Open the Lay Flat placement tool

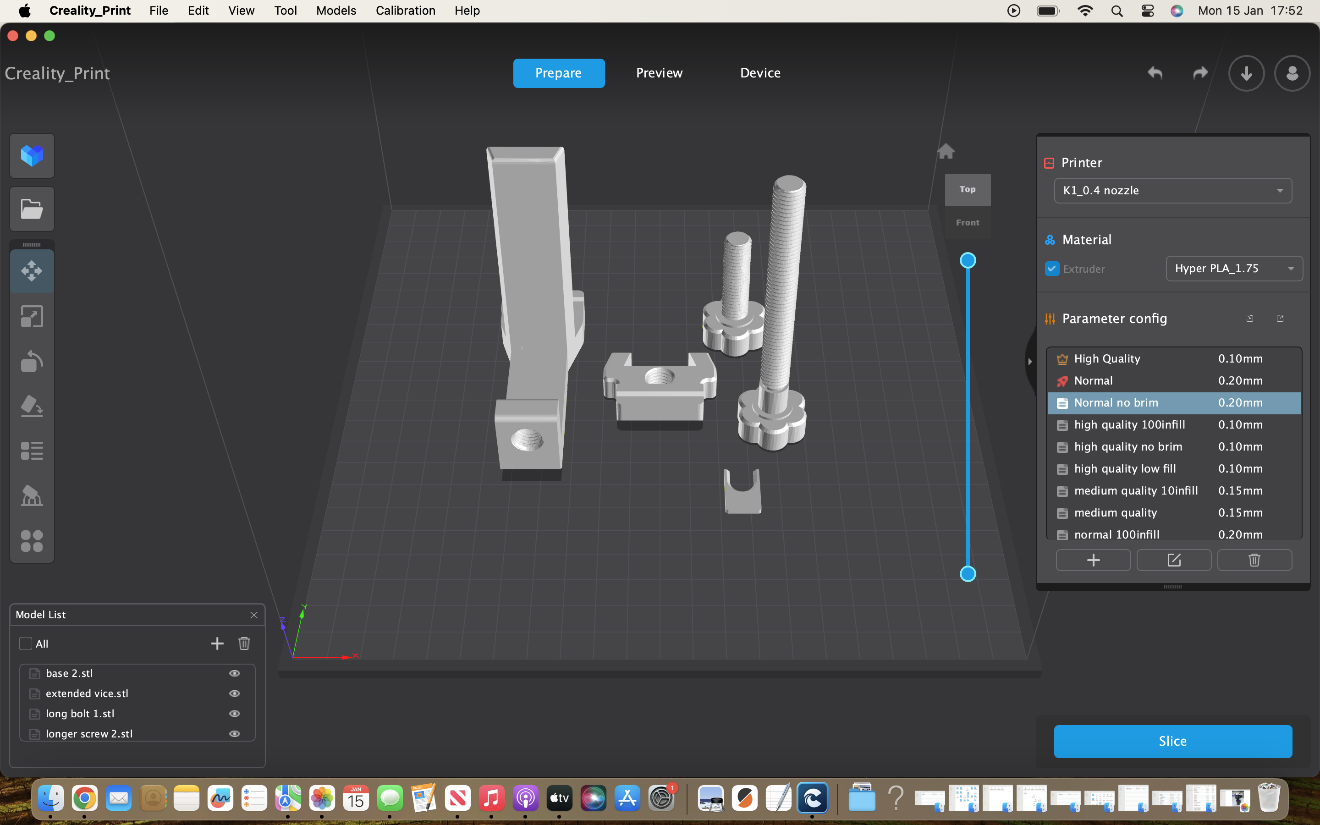point(32,407)
